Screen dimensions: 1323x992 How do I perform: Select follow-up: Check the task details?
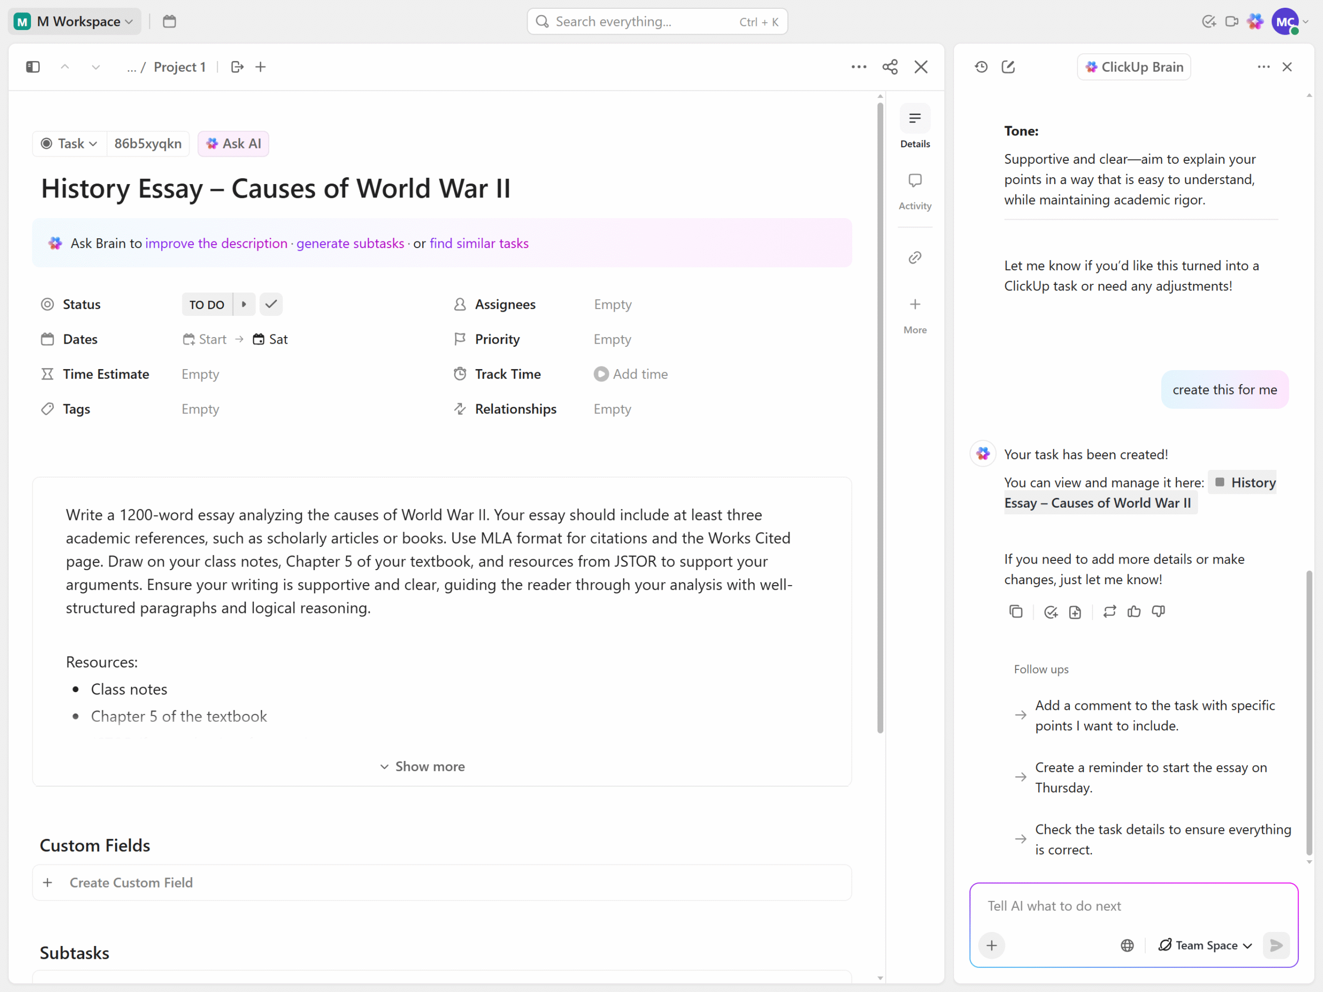[1163, 840]
